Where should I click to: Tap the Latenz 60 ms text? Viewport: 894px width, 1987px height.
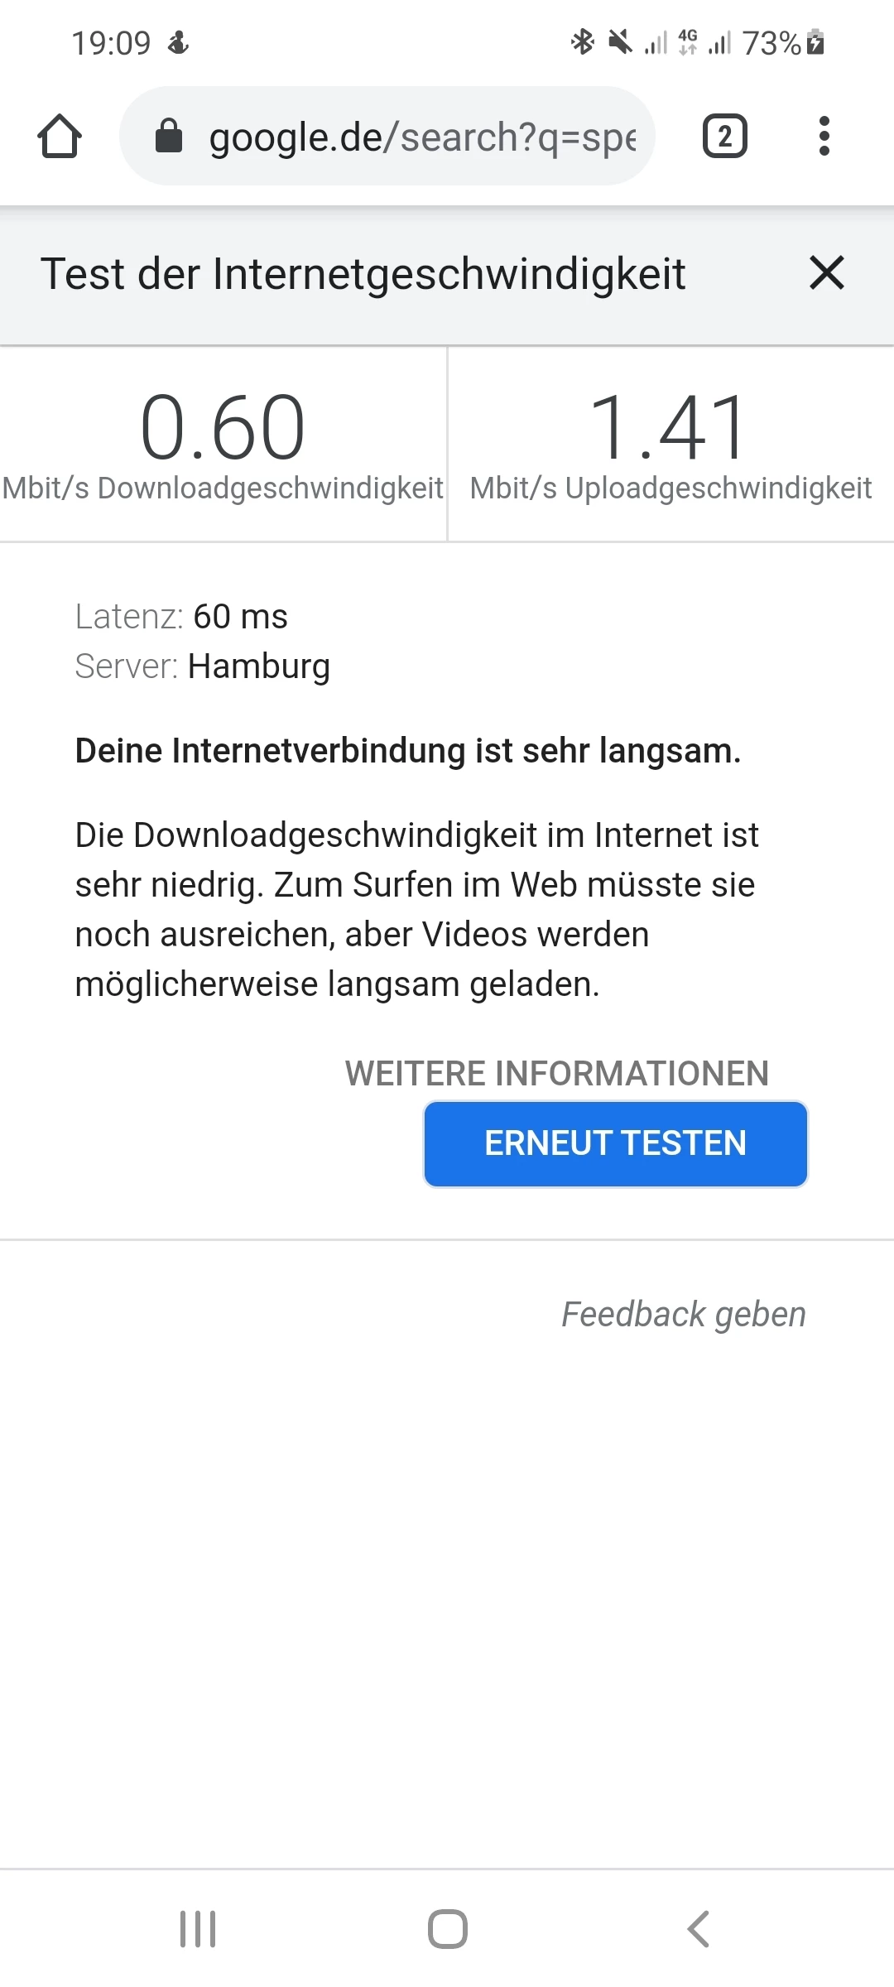[181, 617]
